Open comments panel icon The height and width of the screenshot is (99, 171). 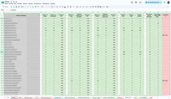point(136,2)
